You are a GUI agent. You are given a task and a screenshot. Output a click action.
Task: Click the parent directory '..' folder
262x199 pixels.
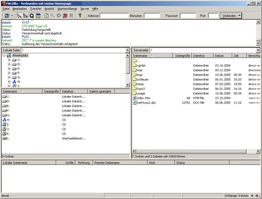[x=136, y=61]
